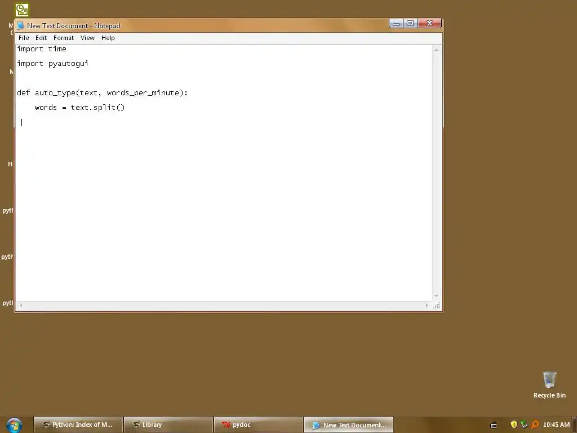Click the horizontal scrollbar right arrow
The height and width of the screenshot is (433, 577).
[427, 305]
